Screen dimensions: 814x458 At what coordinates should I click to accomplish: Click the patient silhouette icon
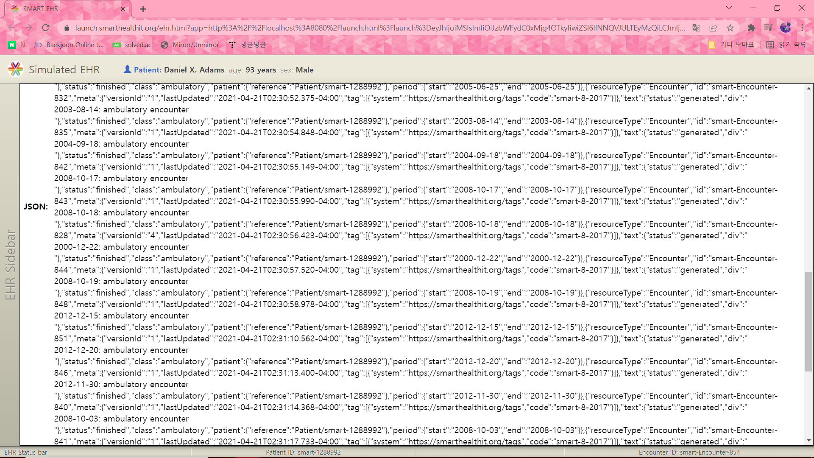127,69
